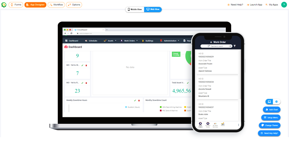Switch to Mobile View
The width and height of the screenshot is (289, 144).
coord(135,9)
